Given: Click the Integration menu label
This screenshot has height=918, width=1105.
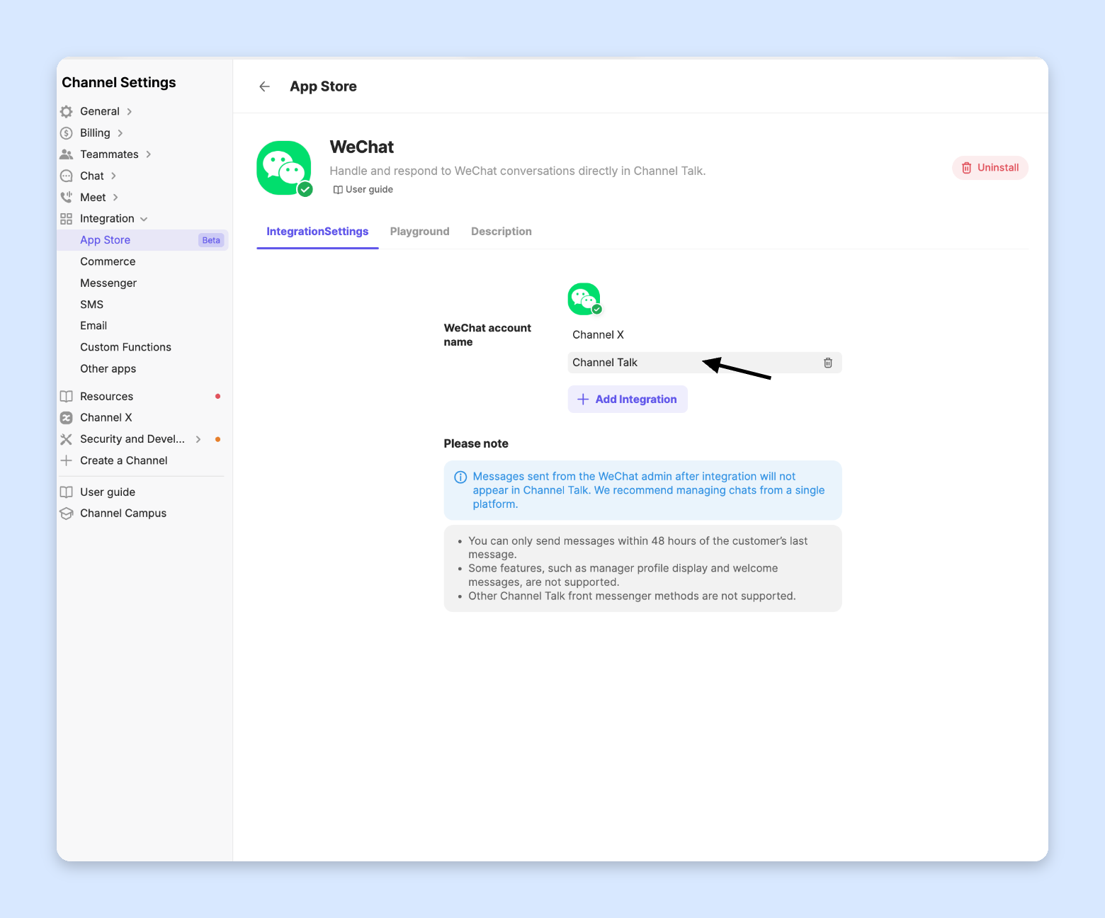Looking at the screenshot, I should click(x=107, y=219).
